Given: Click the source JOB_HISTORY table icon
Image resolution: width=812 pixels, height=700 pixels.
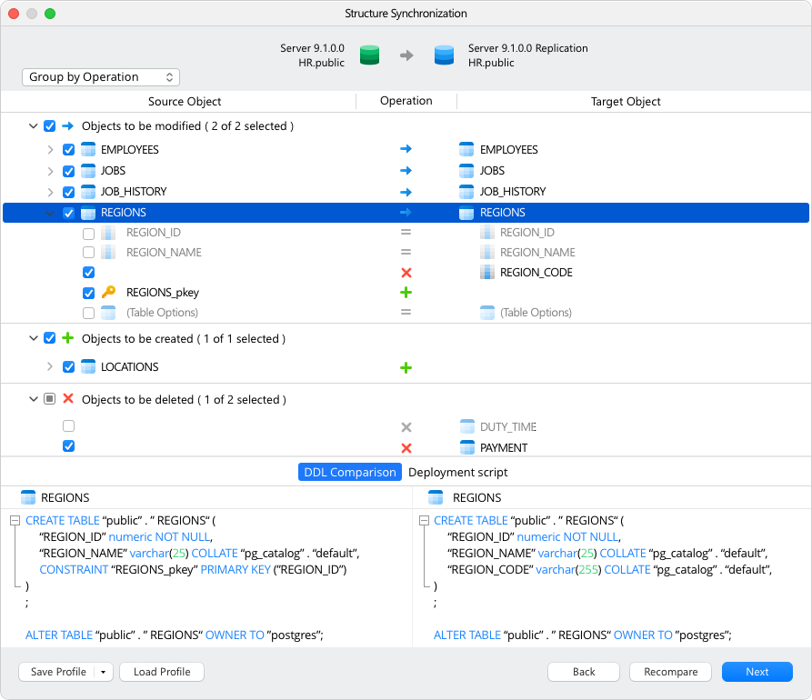Looking at the screenshot, I should click(88, 192).
